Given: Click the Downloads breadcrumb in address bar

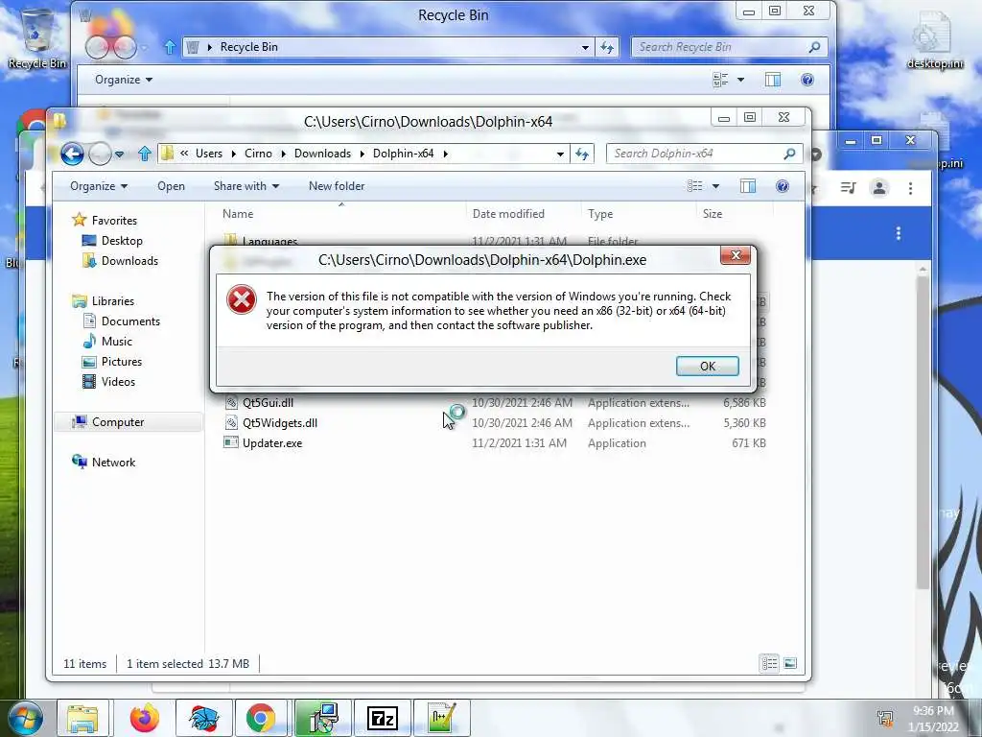Looking at the screenshot, I should (x=322, y=154).
